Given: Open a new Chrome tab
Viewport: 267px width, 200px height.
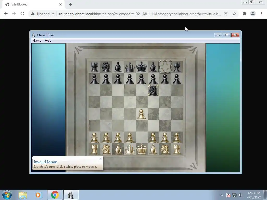Looking at the screenshot, I should 70,4.
